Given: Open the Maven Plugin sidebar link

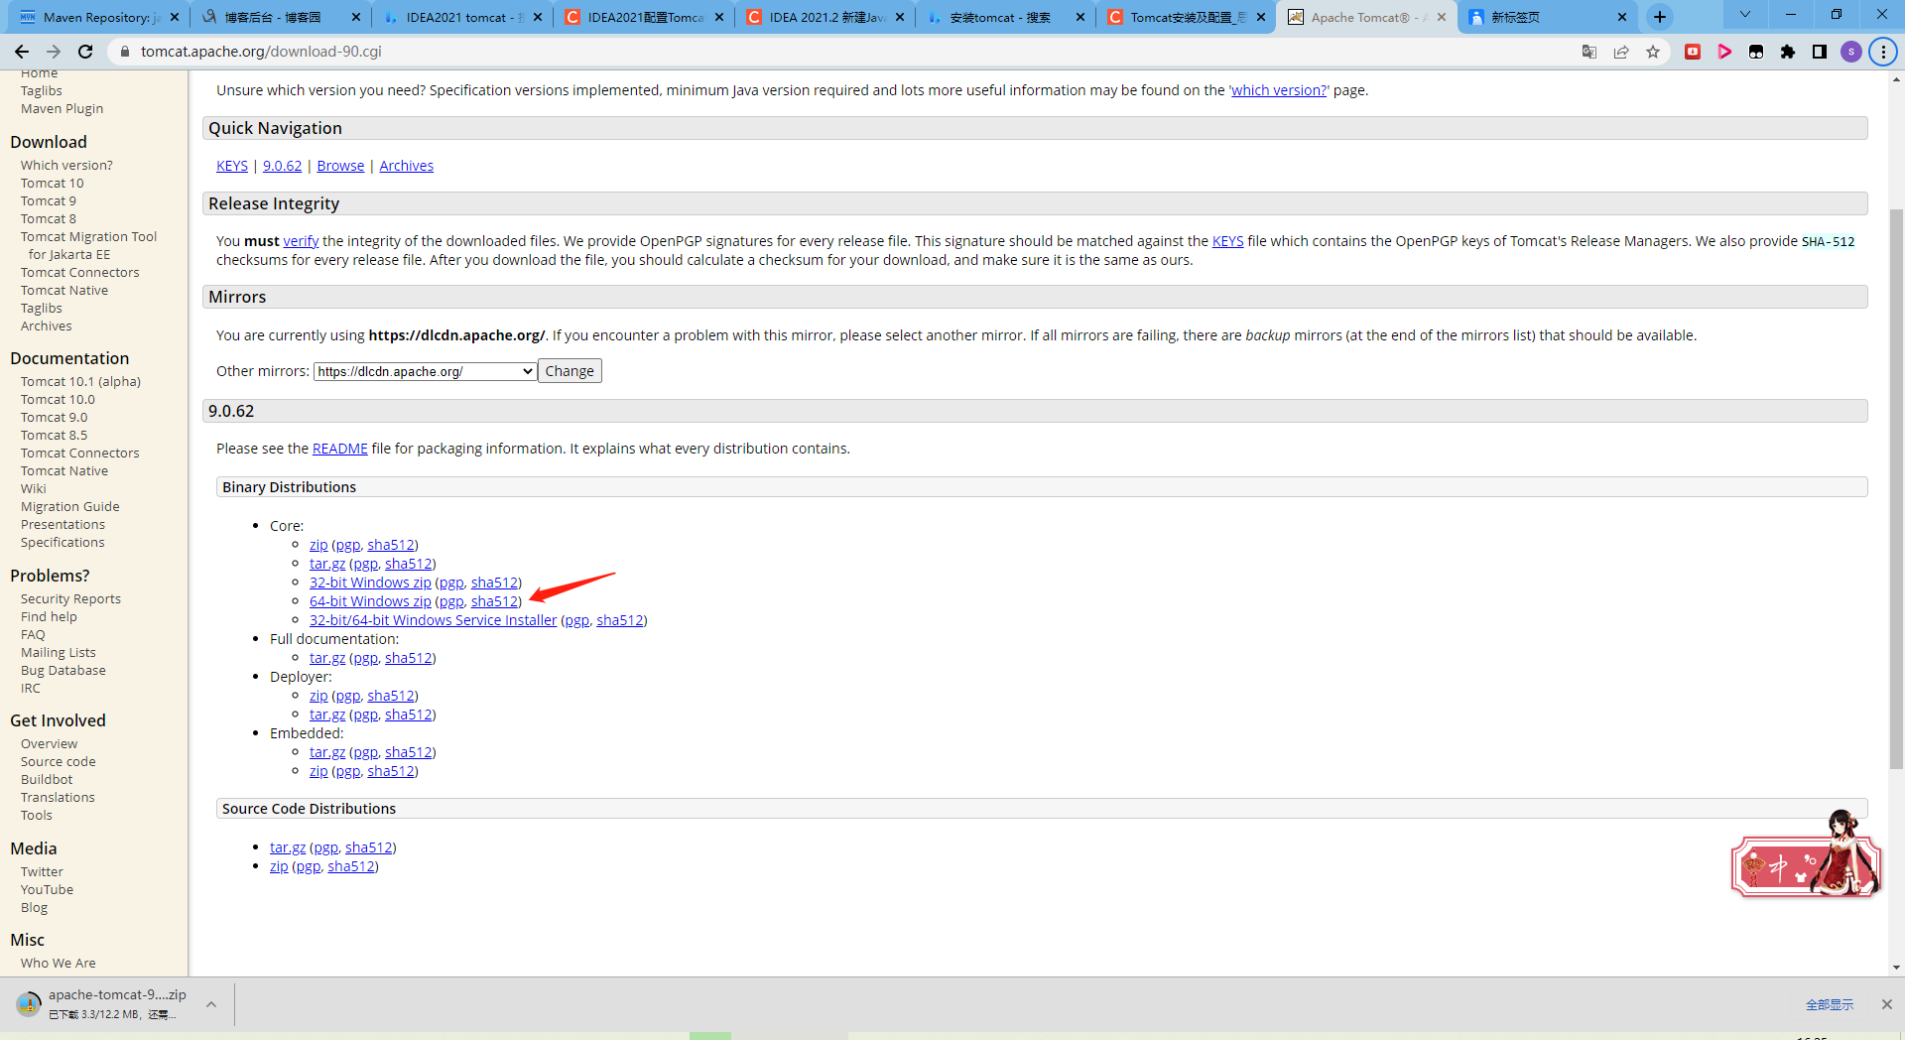Looking at the screenshot, I should click(x=62, y=109).
